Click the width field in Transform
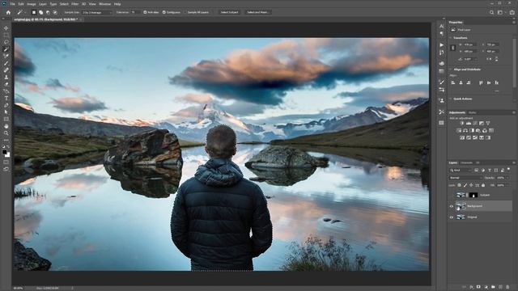 [x=469, y=44]
